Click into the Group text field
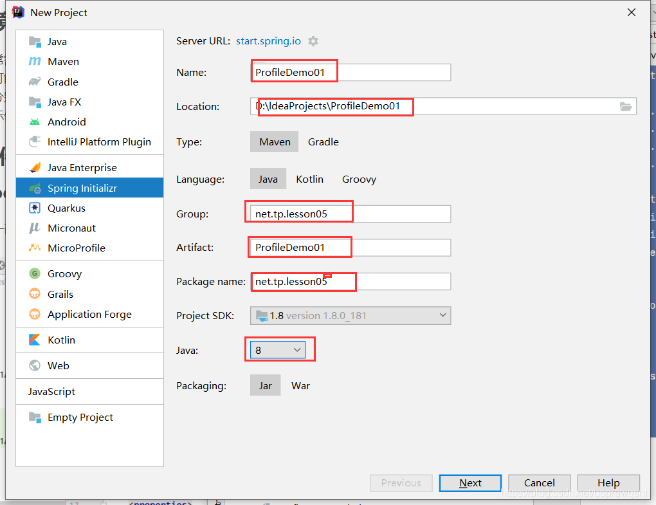This screenshot has width=656, height=505. coord(351,214)
